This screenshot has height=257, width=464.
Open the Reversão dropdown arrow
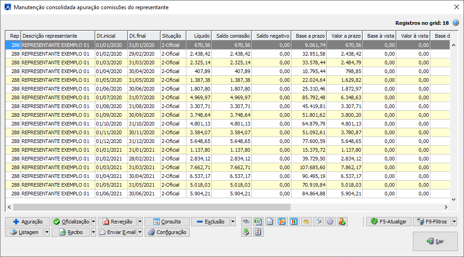(x=140, y=222)
